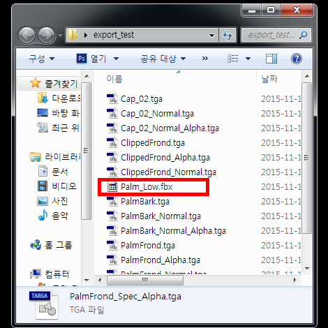Sort by 날짜 (Date) column header

point(269,79)
